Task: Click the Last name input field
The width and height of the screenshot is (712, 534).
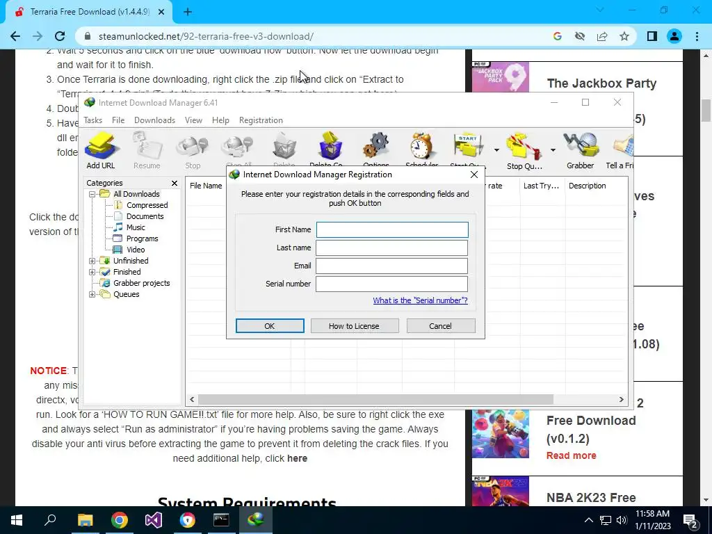Action: (x=392, y=248)
